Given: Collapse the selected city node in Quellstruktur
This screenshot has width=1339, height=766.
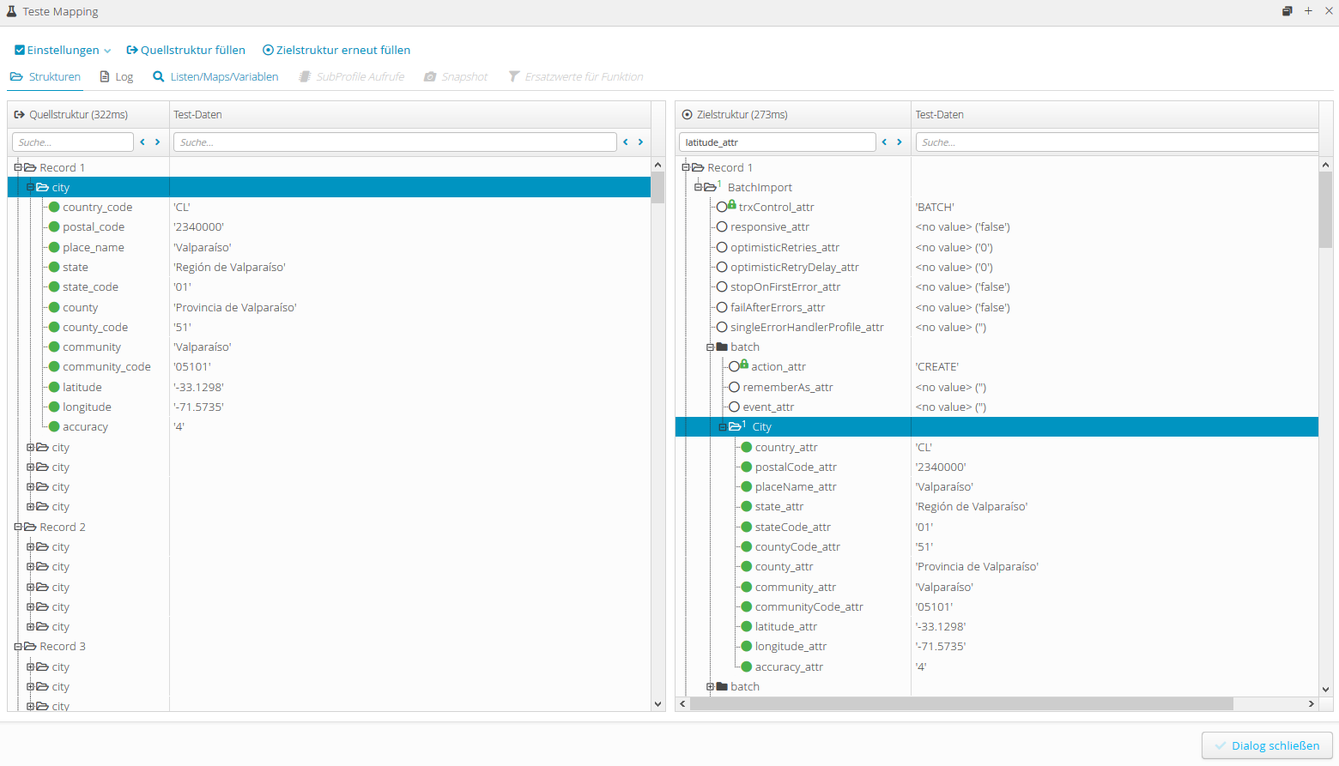Looking at the screenshot, I should coord(31,187).
